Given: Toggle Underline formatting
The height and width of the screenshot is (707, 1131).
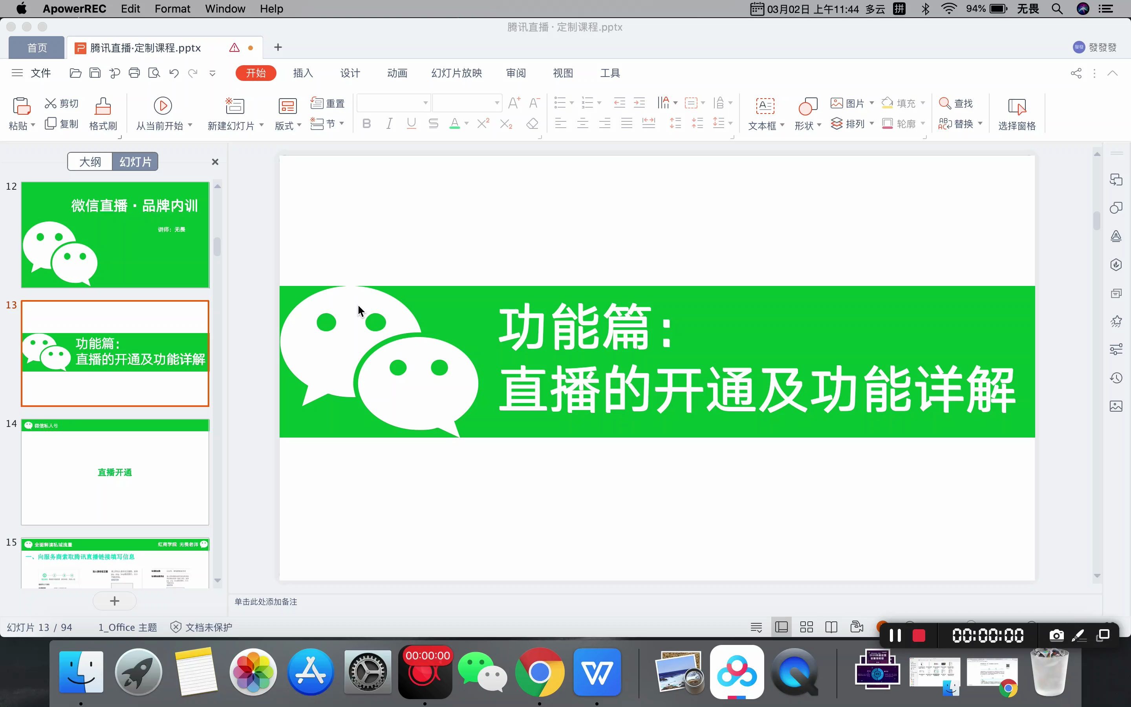Looking at the screenshot, I should [x=411, y=123].
